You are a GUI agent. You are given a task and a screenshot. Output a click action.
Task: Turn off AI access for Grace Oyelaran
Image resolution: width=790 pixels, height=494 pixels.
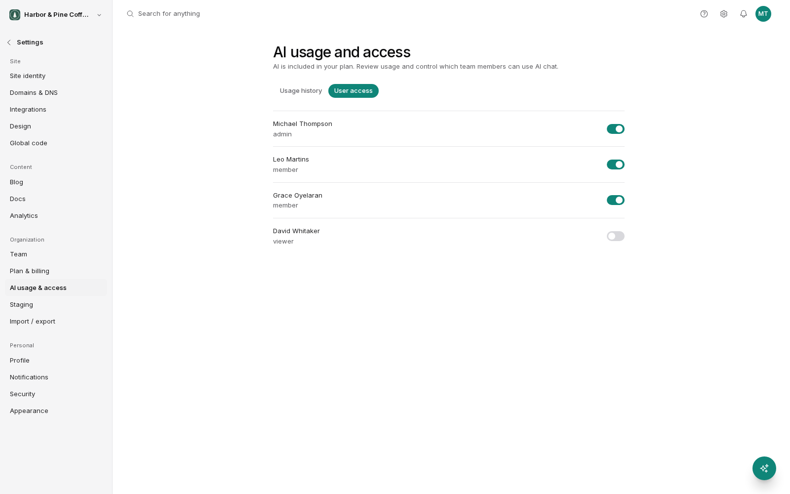coord(616,200)
